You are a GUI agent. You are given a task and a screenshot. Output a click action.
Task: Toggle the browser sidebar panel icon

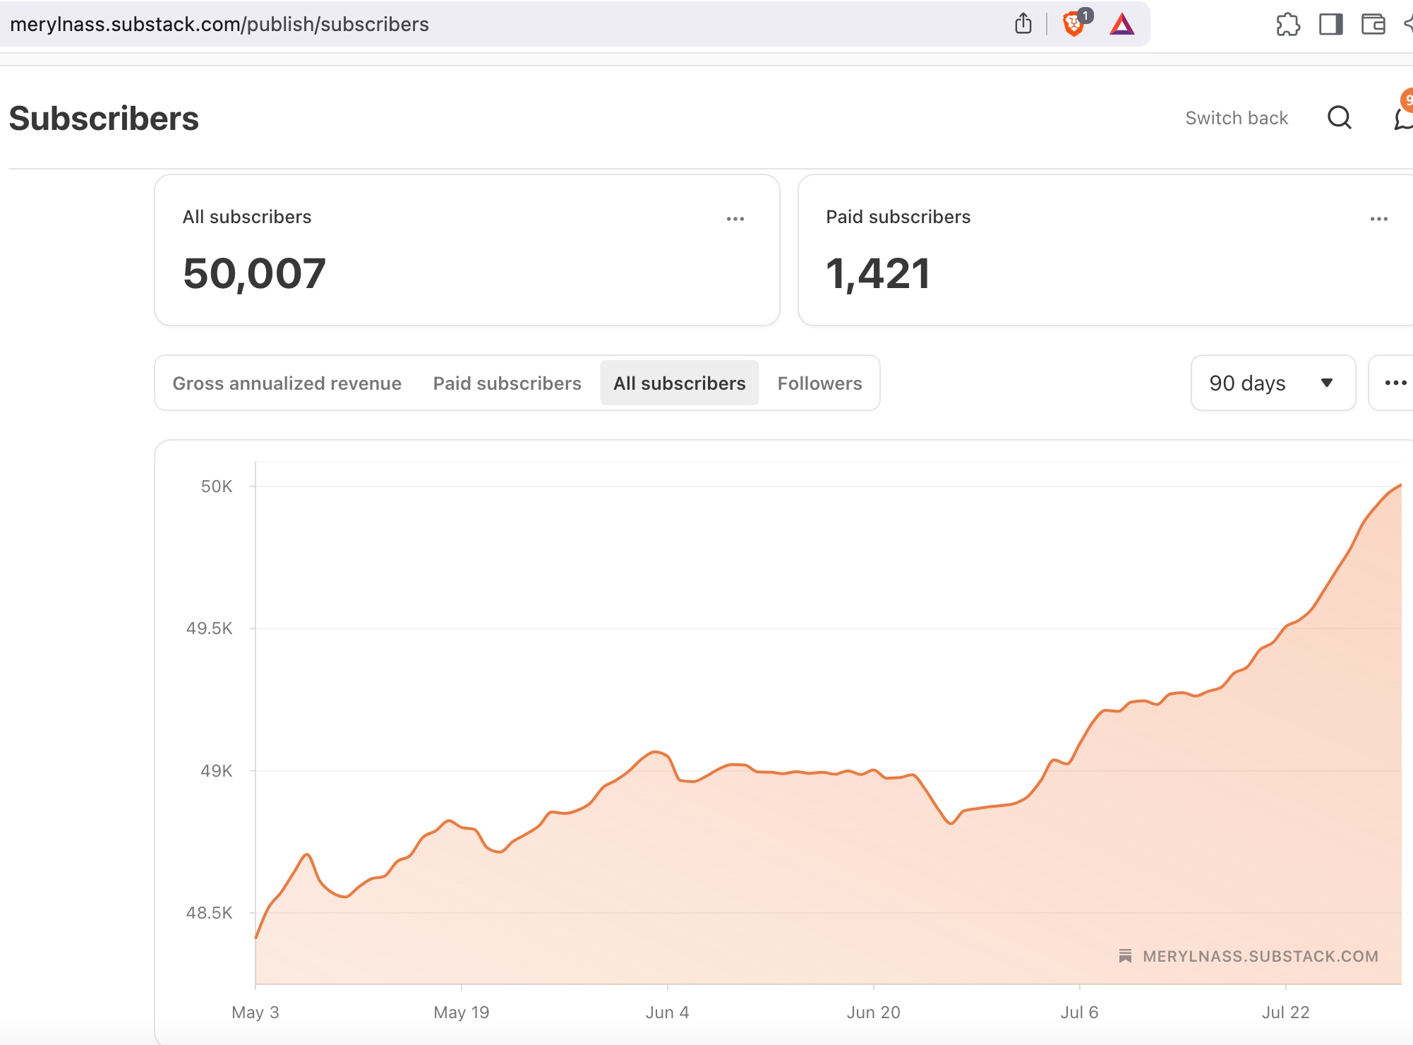[1330, 25]
